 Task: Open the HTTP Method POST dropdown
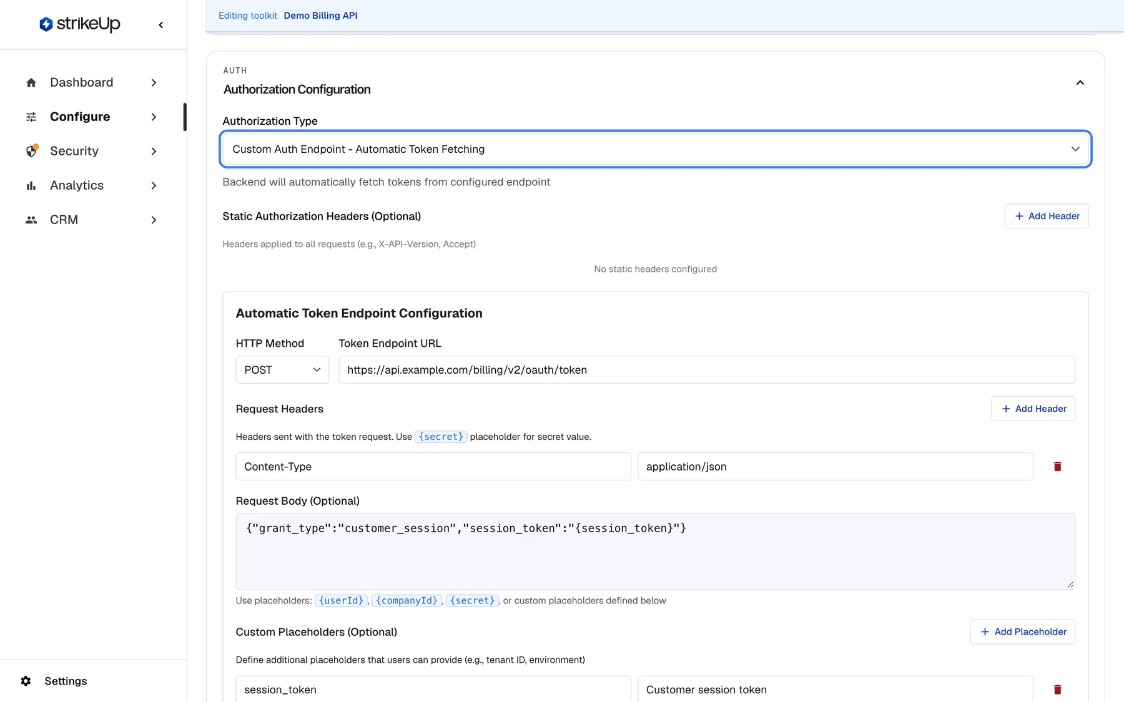click(x=282, y=370)
